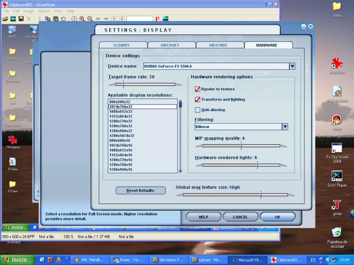
Task: Disable the Render to texture checkbox
Action: 197,89
